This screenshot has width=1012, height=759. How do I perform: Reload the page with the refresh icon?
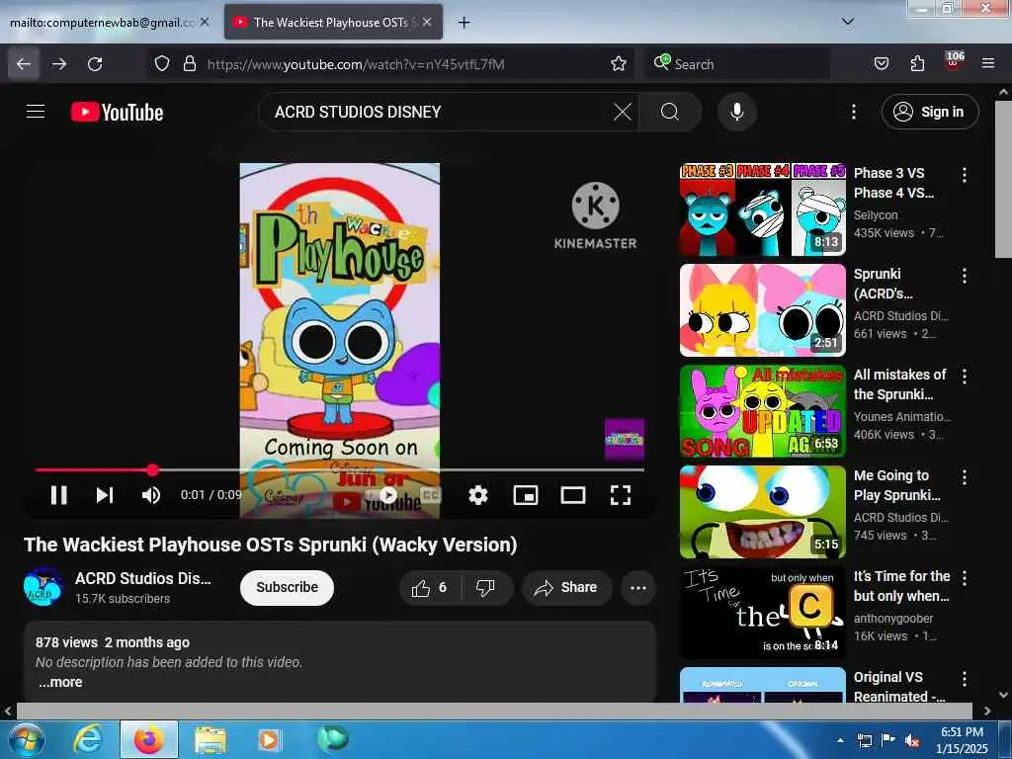click(x=95, y=64)
